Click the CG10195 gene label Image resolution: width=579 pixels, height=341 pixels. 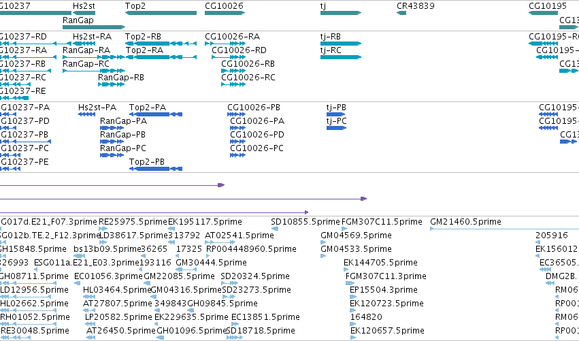point(548,6)
